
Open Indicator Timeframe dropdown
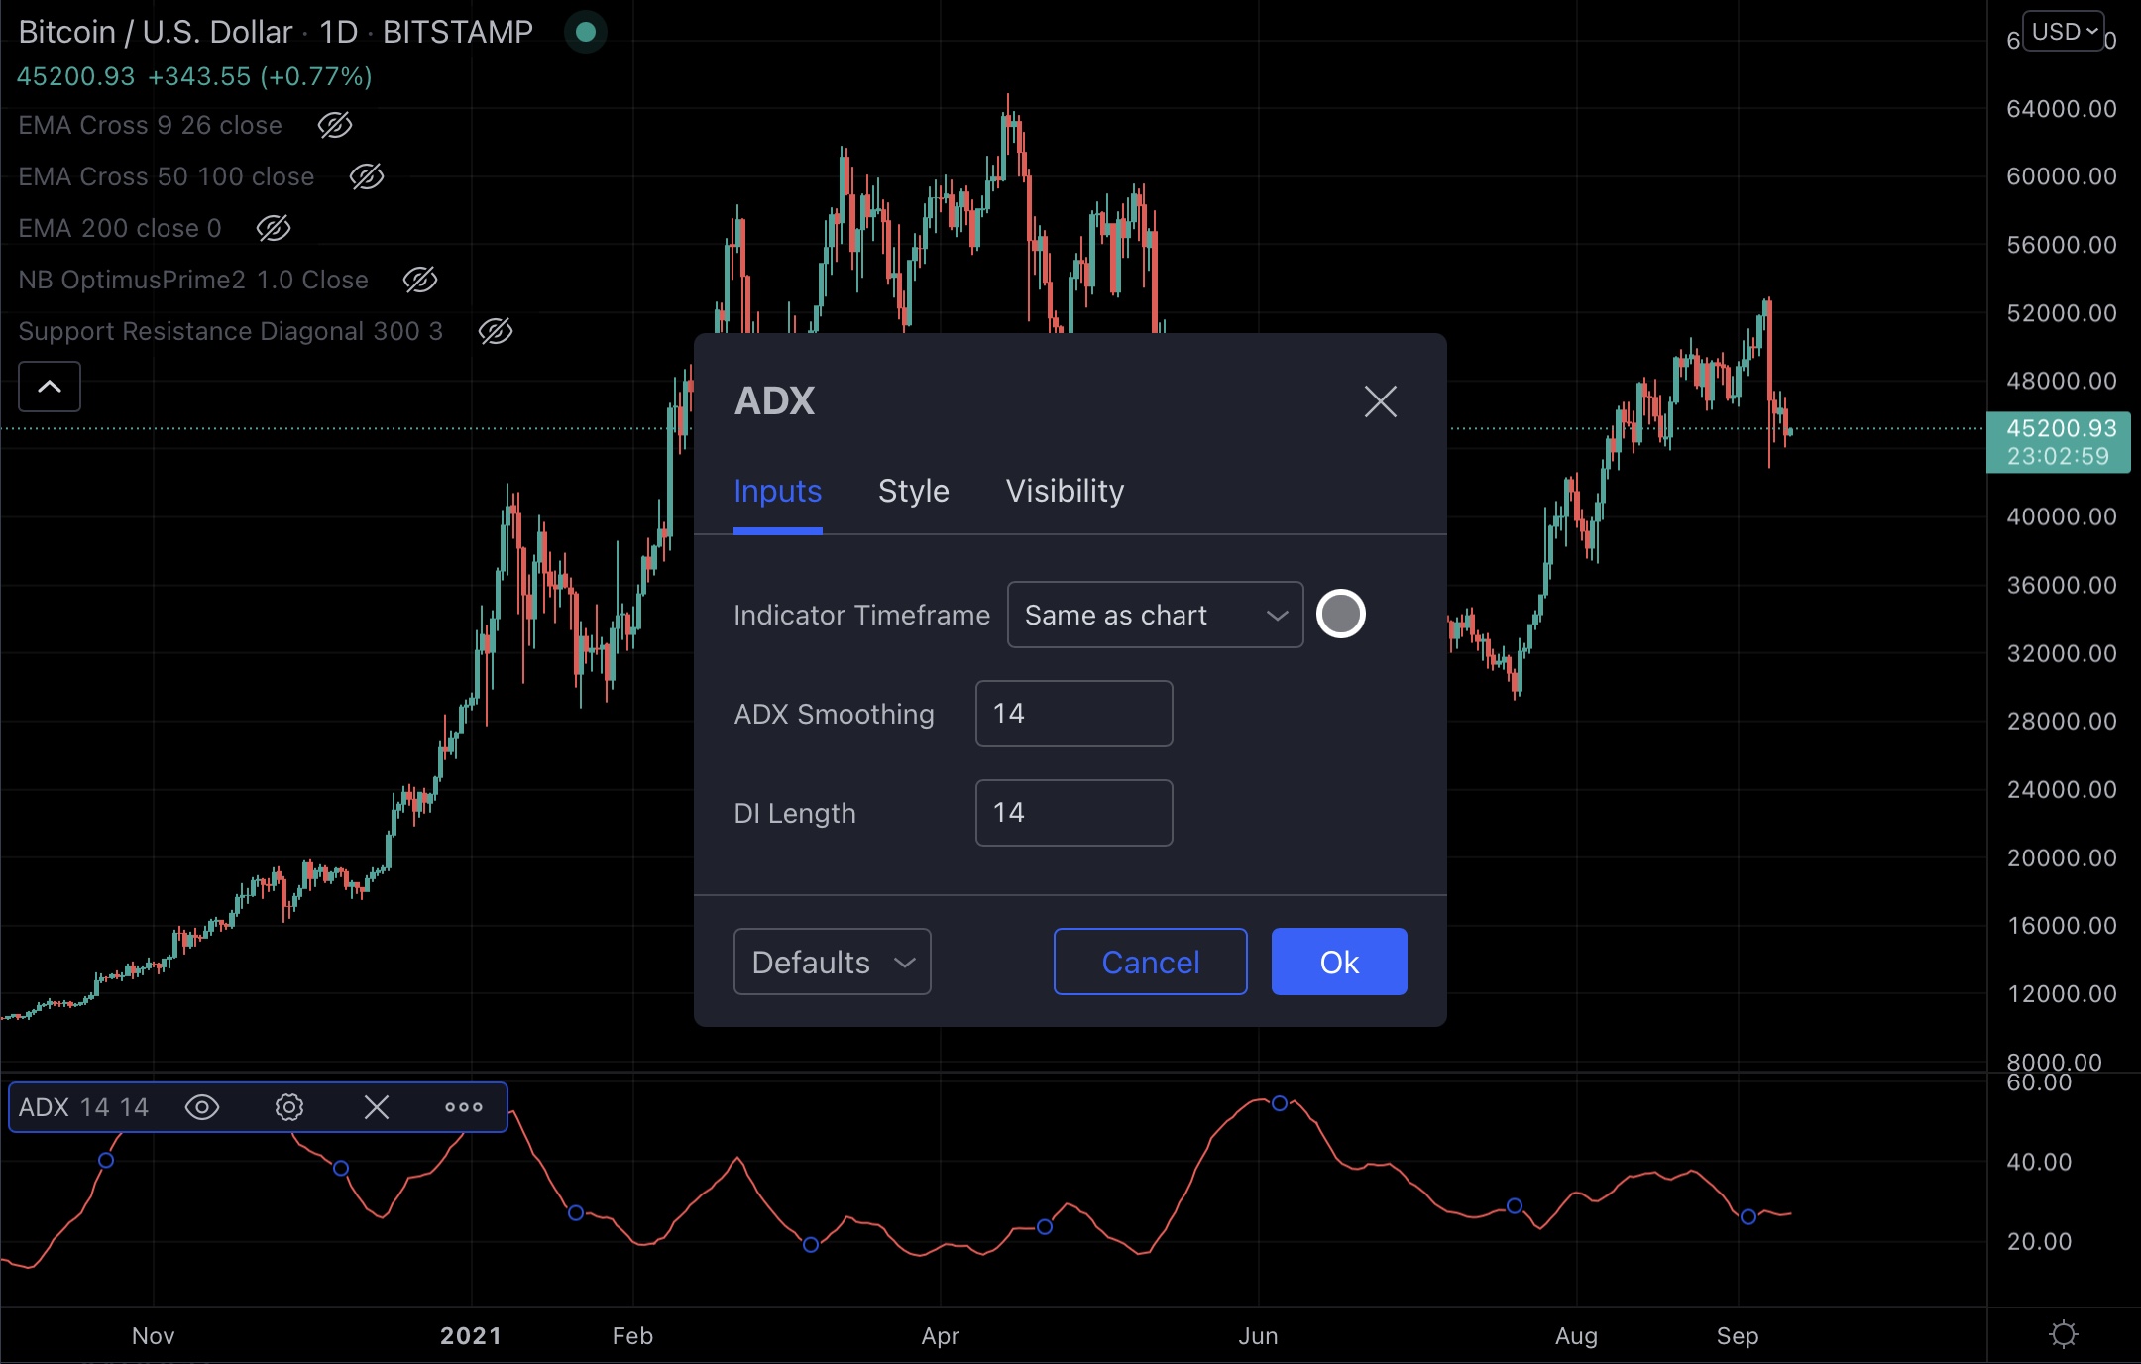click(x=1155, y=615)
